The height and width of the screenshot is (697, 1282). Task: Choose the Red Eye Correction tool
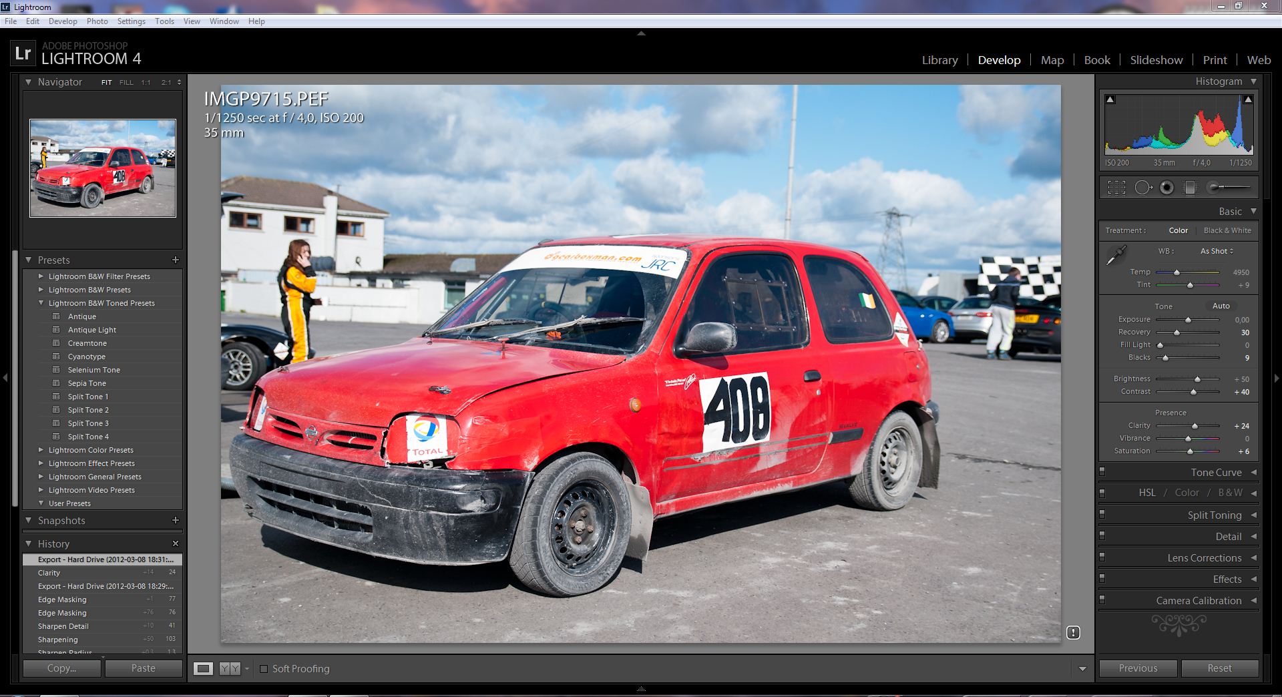(1166, 188)
